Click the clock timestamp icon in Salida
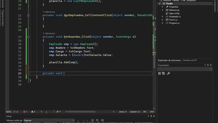 point(103,120)
